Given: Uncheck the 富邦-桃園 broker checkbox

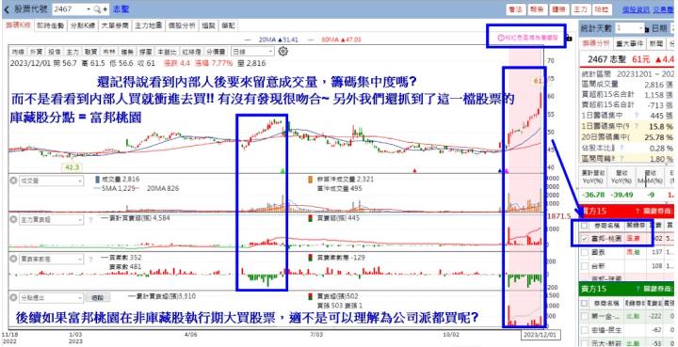Looking at the screenshot, I should [x=585, y=238].
